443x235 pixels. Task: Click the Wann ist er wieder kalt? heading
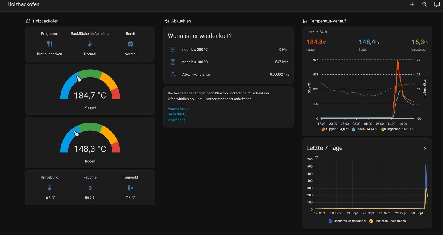200,36
